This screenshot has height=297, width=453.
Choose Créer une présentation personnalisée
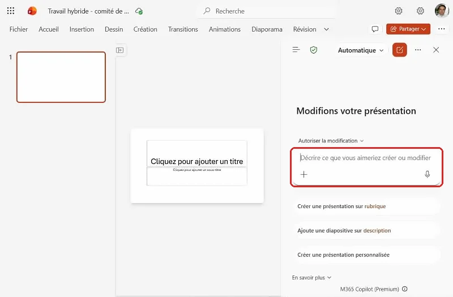point(366,255)
